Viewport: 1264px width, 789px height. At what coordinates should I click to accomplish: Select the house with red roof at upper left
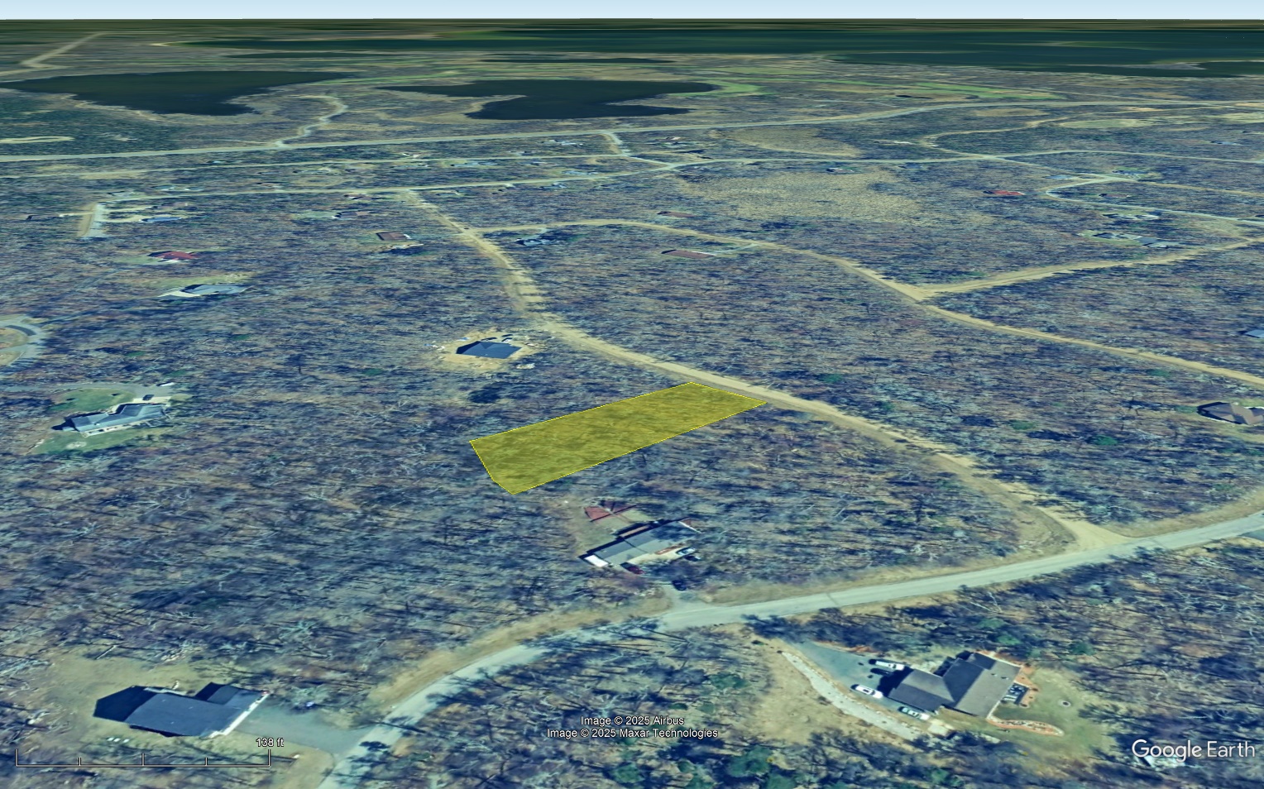pos(171,257)
